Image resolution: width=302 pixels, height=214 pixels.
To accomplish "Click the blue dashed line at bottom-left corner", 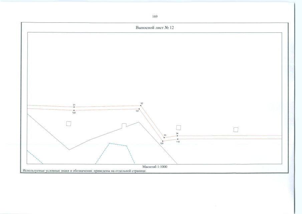I will coord(34,157).
